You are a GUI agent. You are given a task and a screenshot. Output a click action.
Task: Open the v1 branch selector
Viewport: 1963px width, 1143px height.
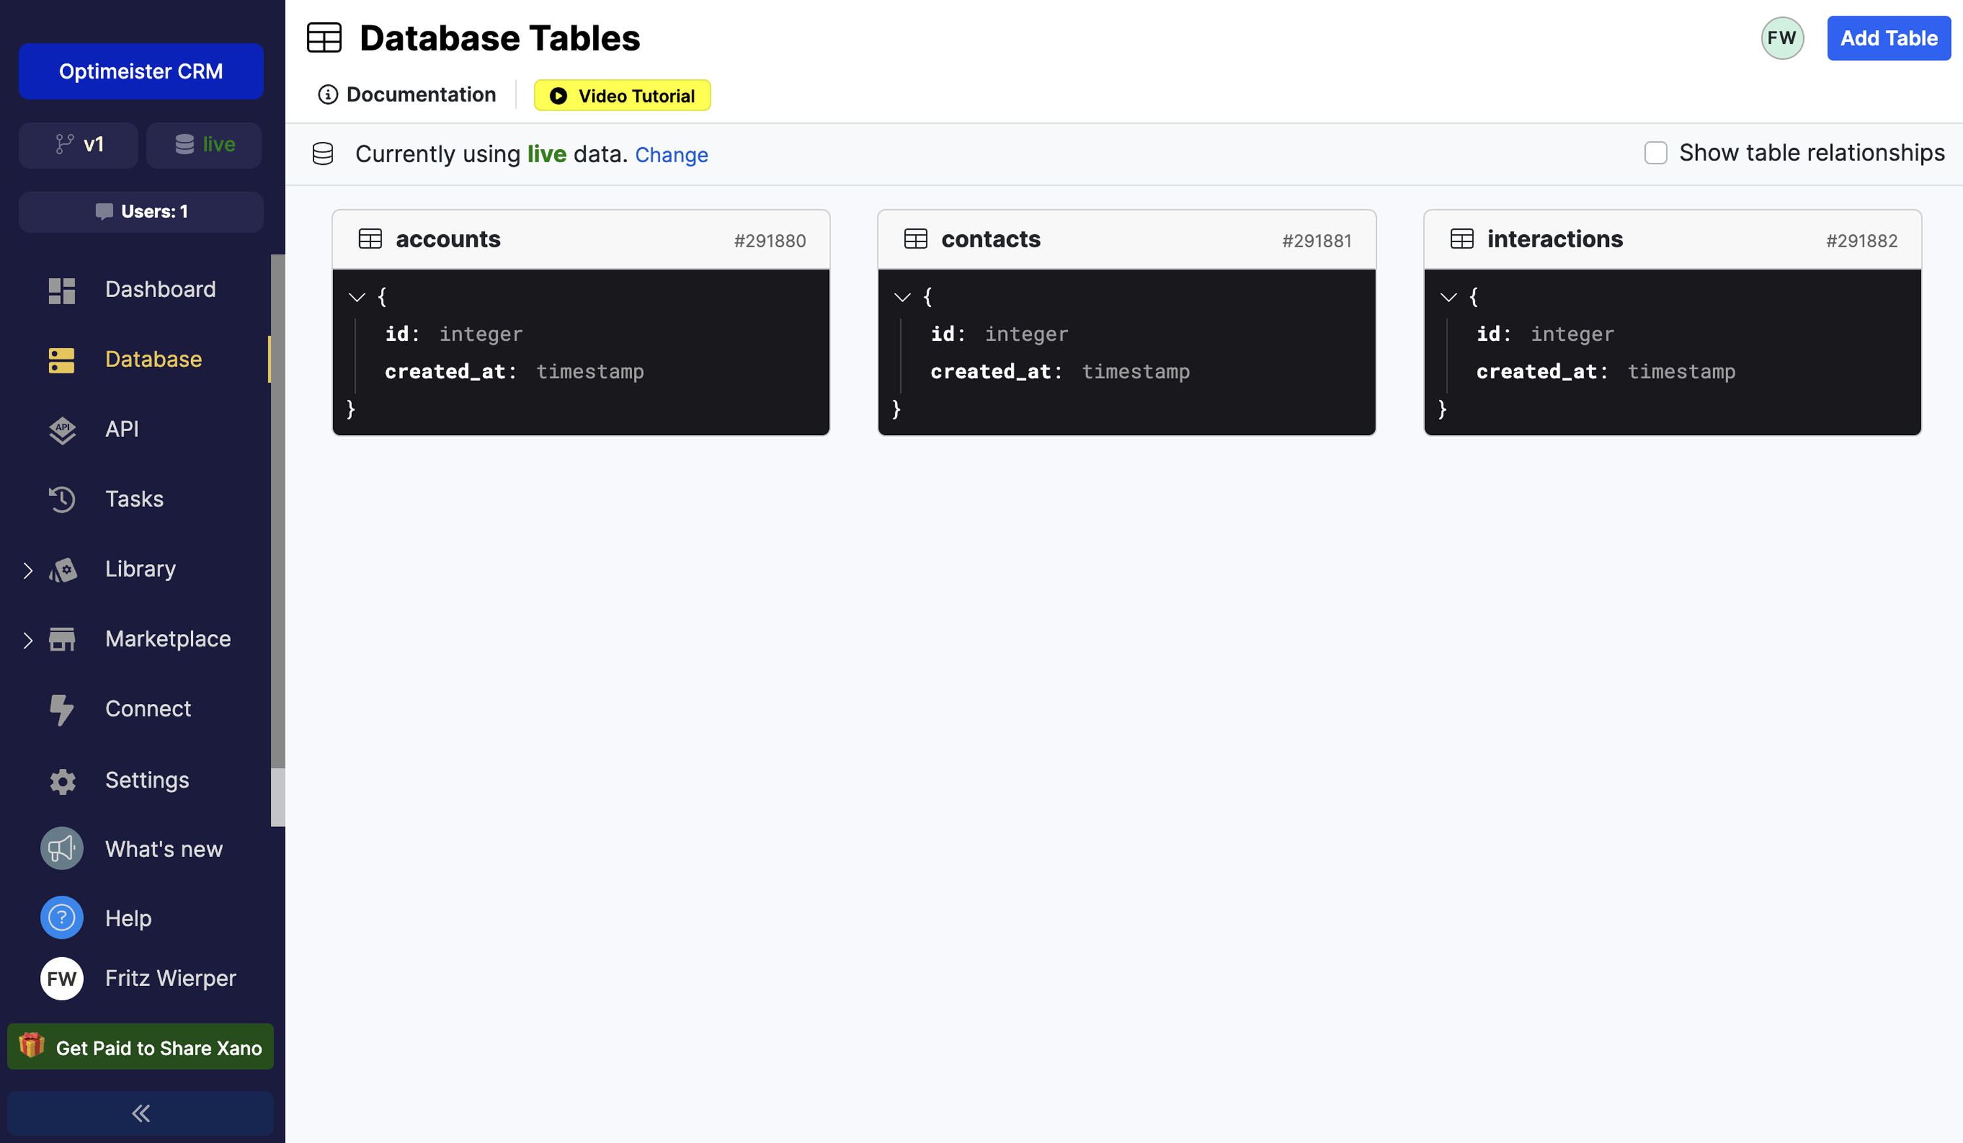coord(79,145)
